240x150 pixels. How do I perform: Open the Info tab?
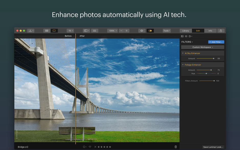pyautogui.click(x=210, y=30)
